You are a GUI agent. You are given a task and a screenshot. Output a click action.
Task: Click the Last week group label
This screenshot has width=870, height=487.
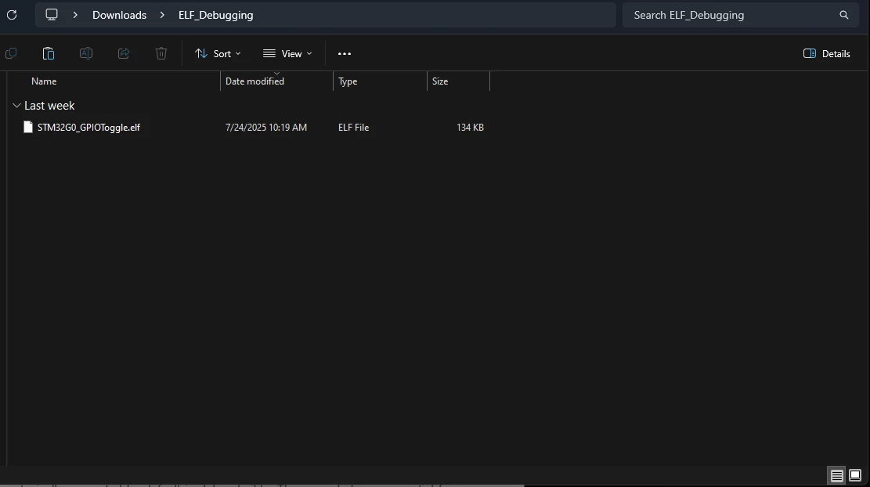point(49,106)
